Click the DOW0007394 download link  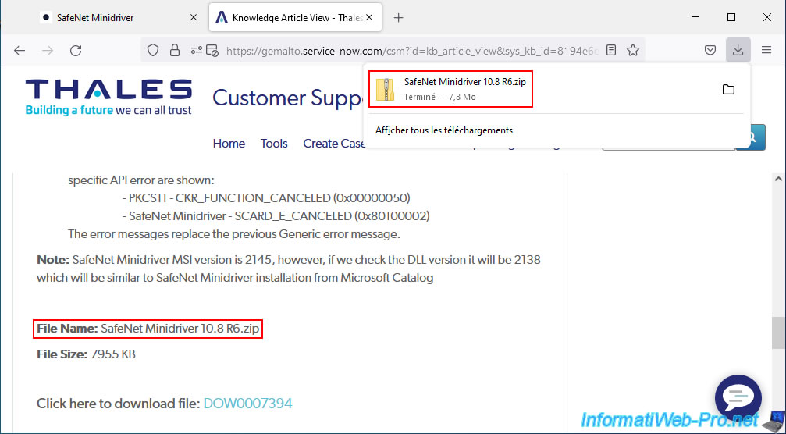(247, 404)
